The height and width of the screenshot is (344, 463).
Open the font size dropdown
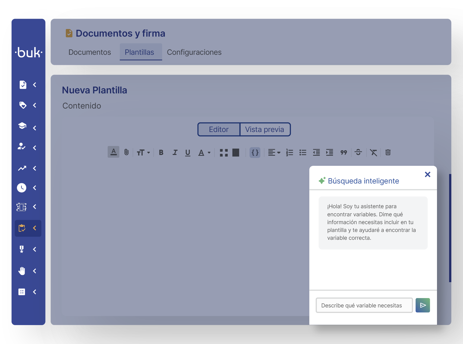143,152
